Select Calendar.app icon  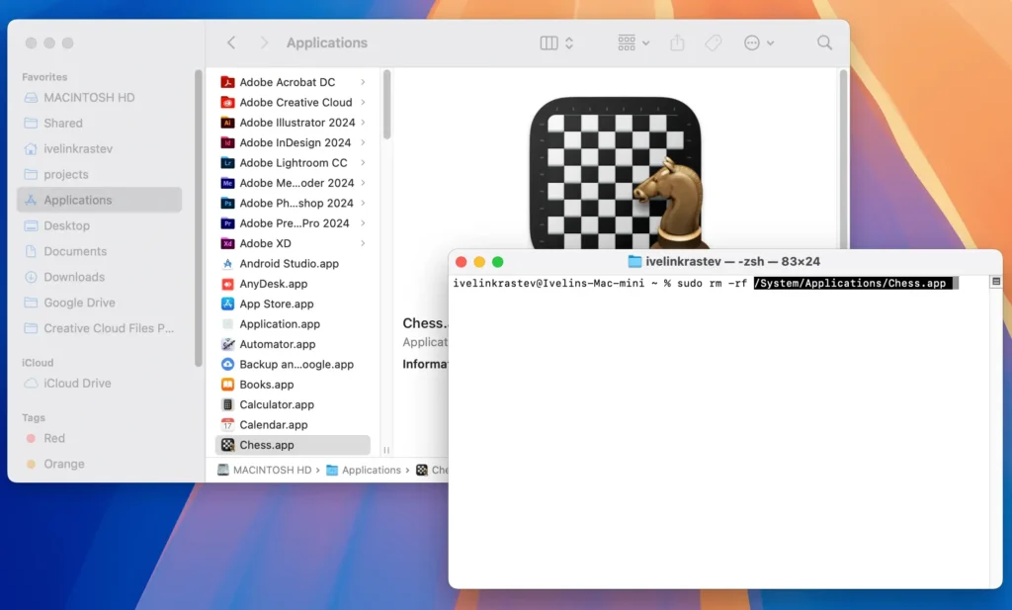click(227, 425)
